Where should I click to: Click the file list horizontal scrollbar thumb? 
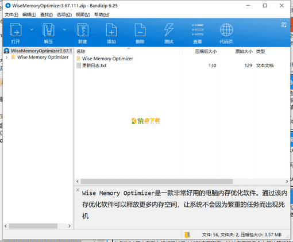point(157,181)
